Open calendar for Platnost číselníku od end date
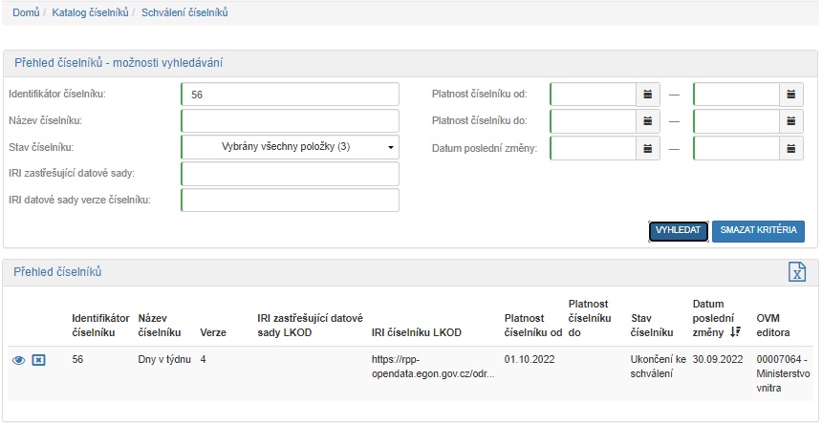 pyautogui.click(x=792, y=95)
